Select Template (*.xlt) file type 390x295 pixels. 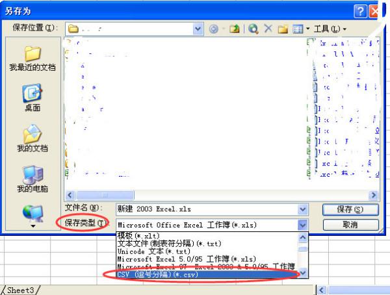point(207,236)
